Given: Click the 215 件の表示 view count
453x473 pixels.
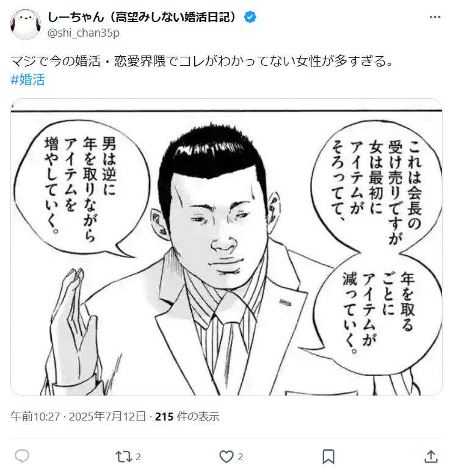Looking at the screenshot, I should [187, 417].
